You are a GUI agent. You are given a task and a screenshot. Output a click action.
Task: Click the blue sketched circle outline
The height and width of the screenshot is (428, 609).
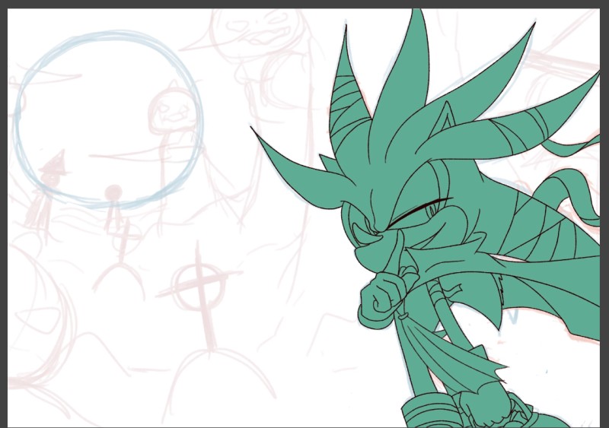pos(108,119)
